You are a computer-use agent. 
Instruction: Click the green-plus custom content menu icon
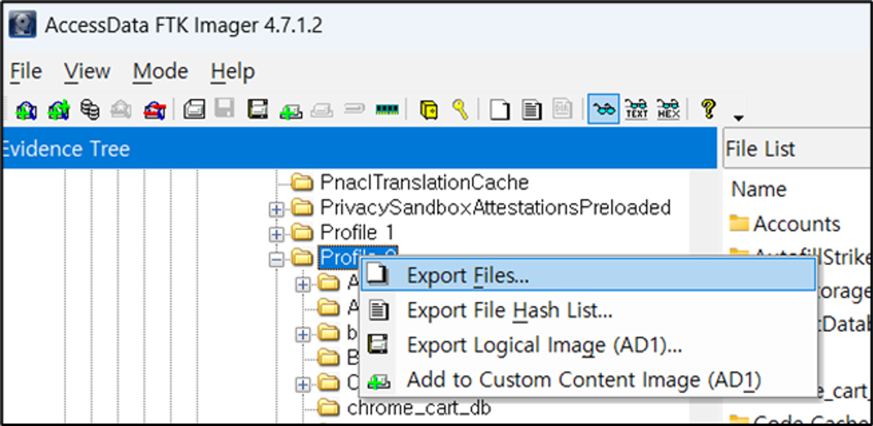pyautogui.click(x=378, y=382)
